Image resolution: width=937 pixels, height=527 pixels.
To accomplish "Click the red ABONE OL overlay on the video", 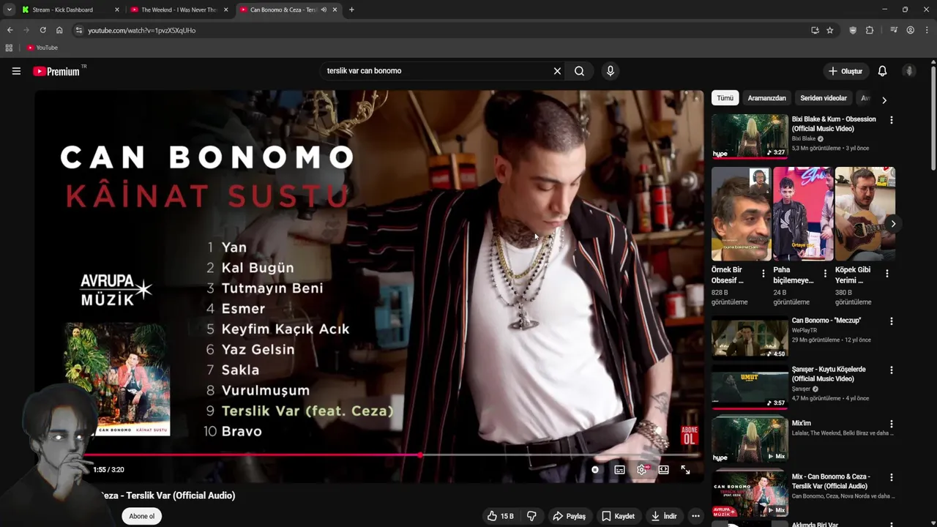I will coord(689,436).
